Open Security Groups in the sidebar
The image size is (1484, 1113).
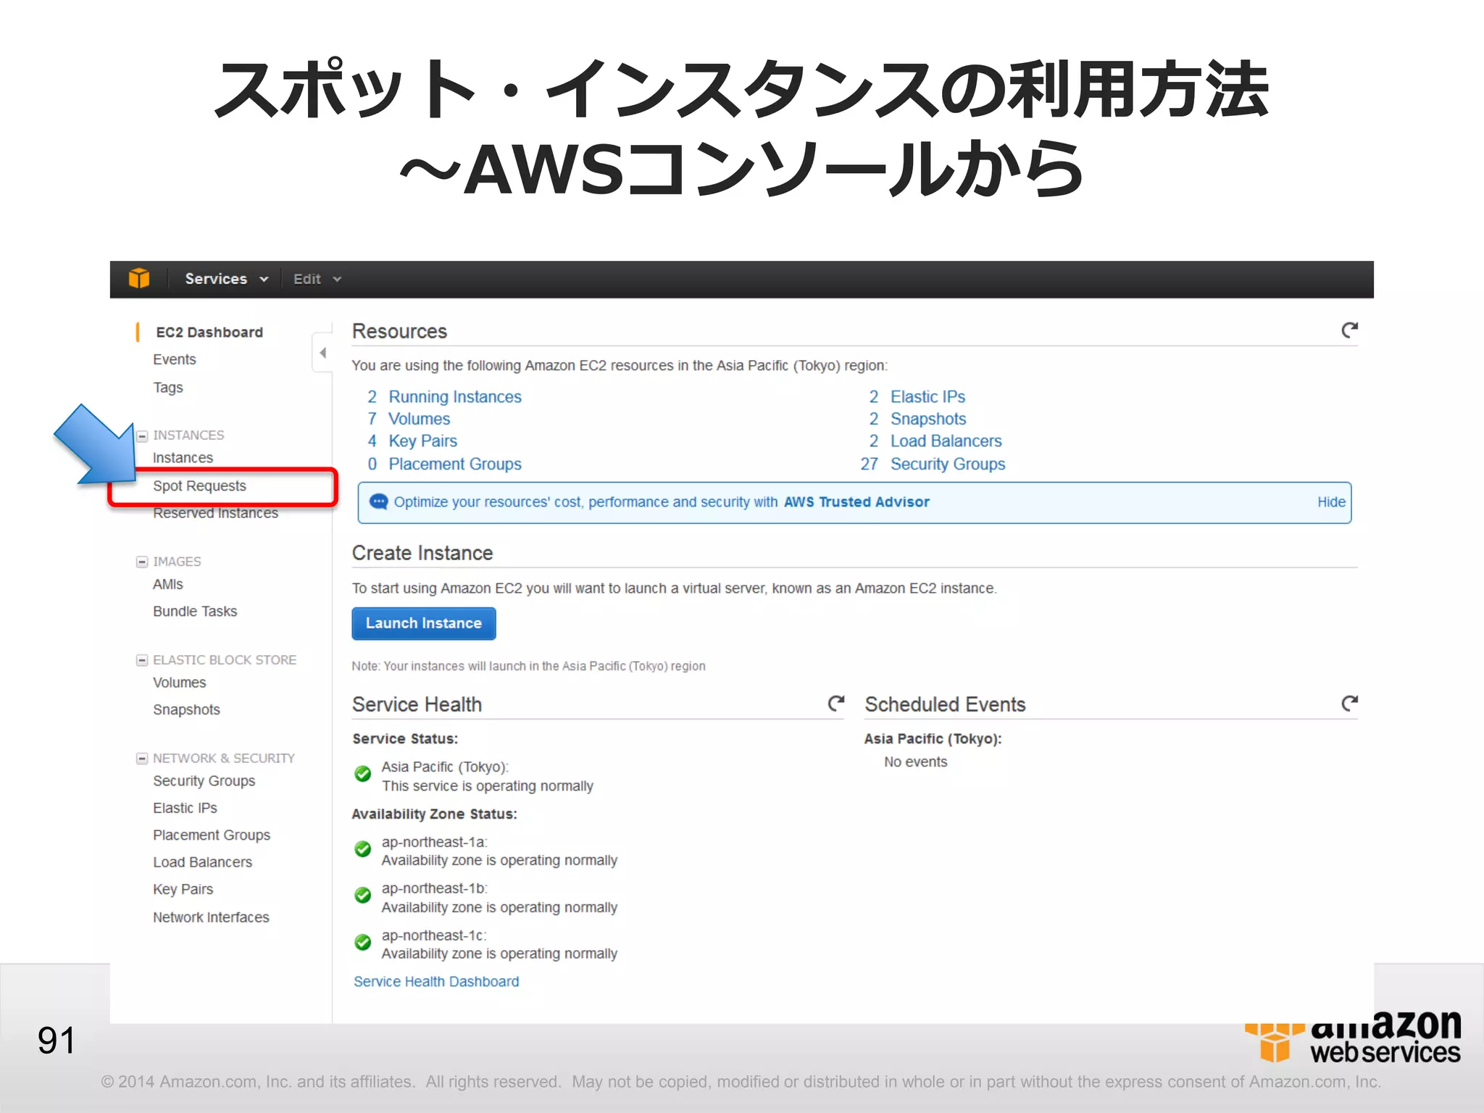[x=204, y=781]
